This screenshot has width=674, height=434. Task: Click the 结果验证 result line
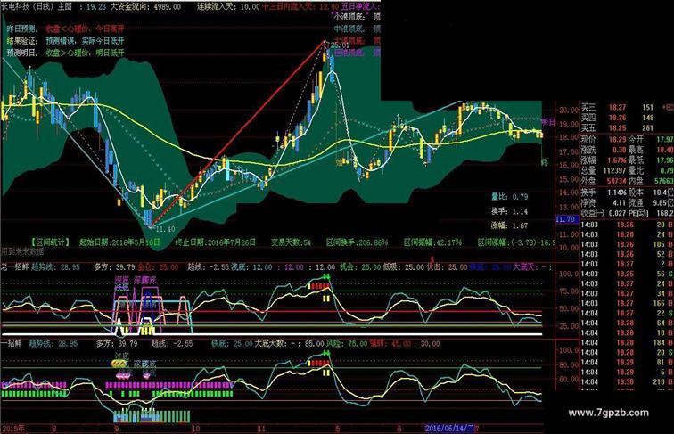click(x=65, y=41)
